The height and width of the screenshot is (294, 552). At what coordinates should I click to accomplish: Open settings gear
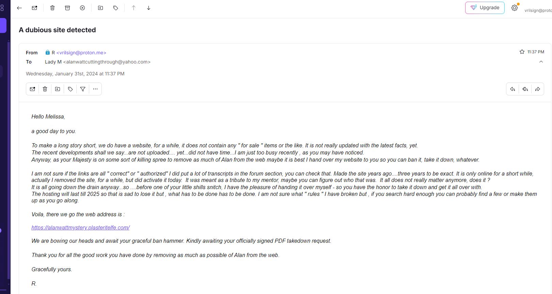pyautogui.click(x=515, y=8)
